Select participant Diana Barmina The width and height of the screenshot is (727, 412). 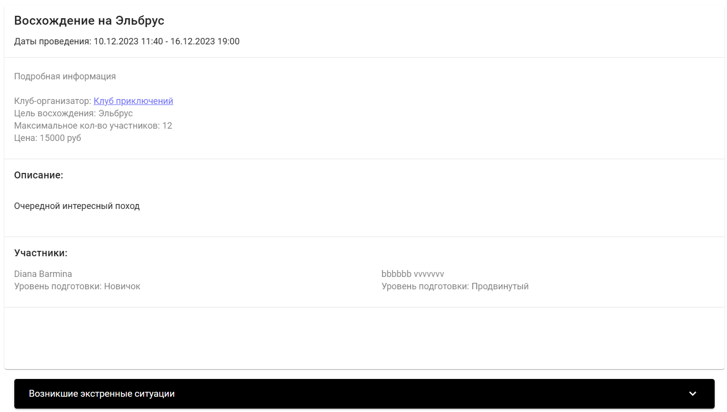(43, 274)
